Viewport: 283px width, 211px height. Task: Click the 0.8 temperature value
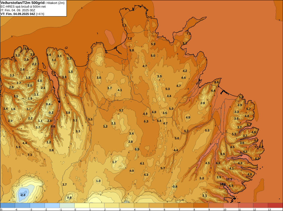pos(40,81)
